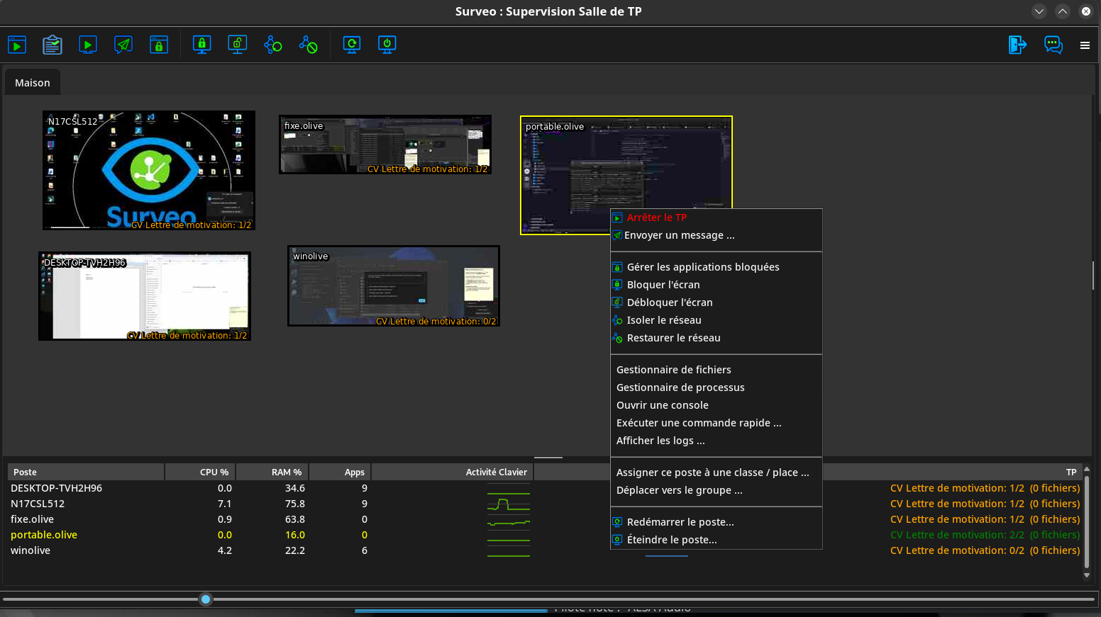Select the Isoler le réseau toolbar icon
This screenshot has height=617, width=1101.
click(x=272, y=44)
